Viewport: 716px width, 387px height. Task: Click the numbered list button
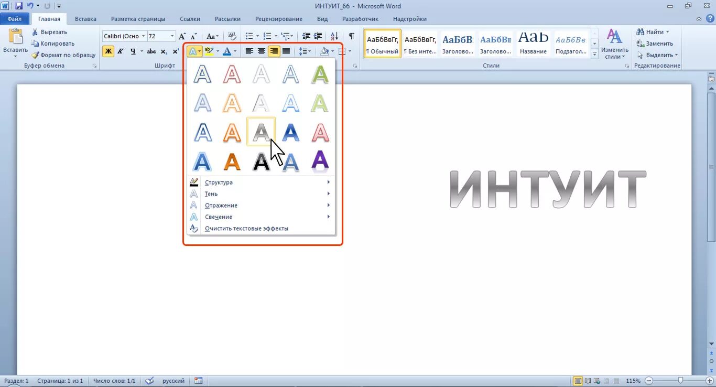coord(267,36)
